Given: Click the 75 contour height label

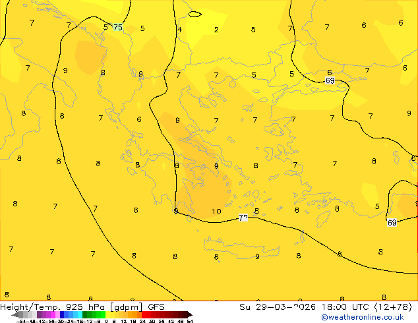Looking at the screenshot, I should tap(118, 27).
